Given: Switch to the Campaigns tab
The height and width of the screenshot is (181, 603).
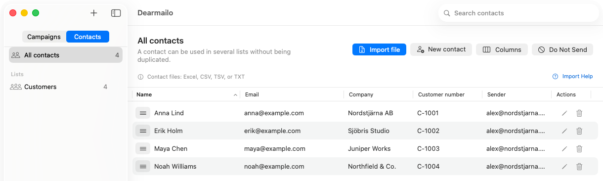Looking at the screenshot, I should coord(44,37).
